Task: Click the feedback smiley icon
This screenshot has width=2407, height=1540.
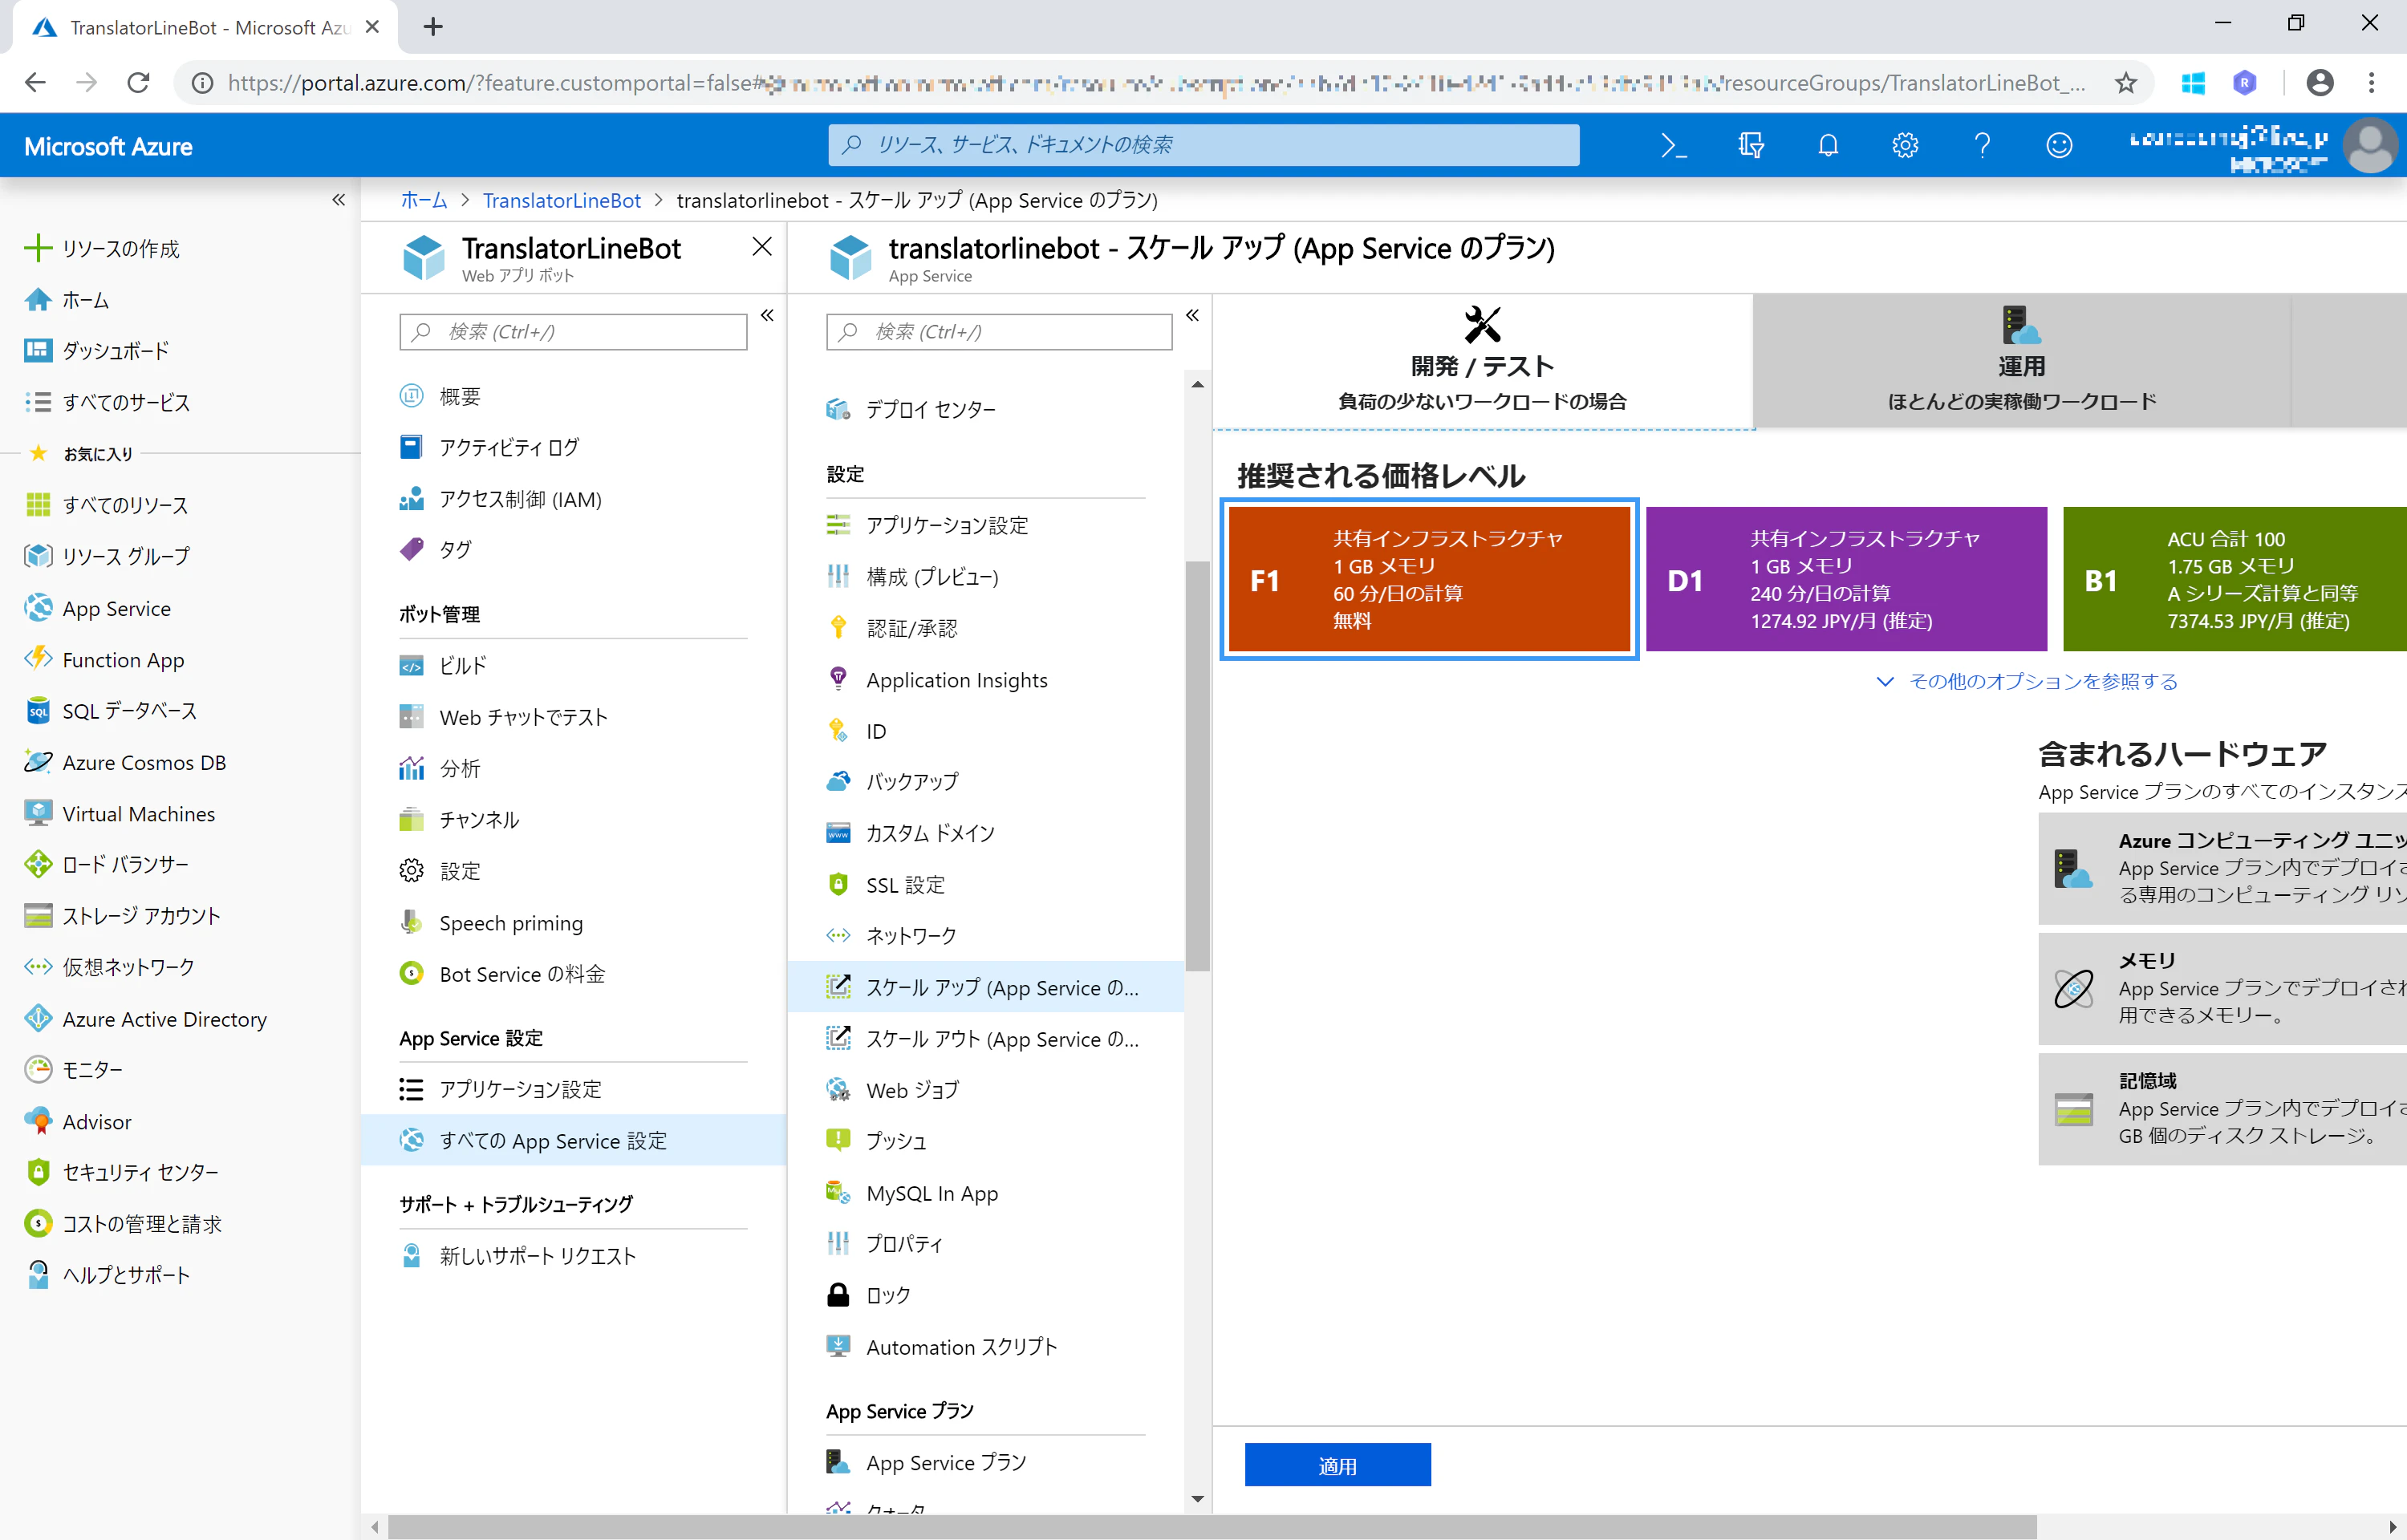Action: 2059,145
